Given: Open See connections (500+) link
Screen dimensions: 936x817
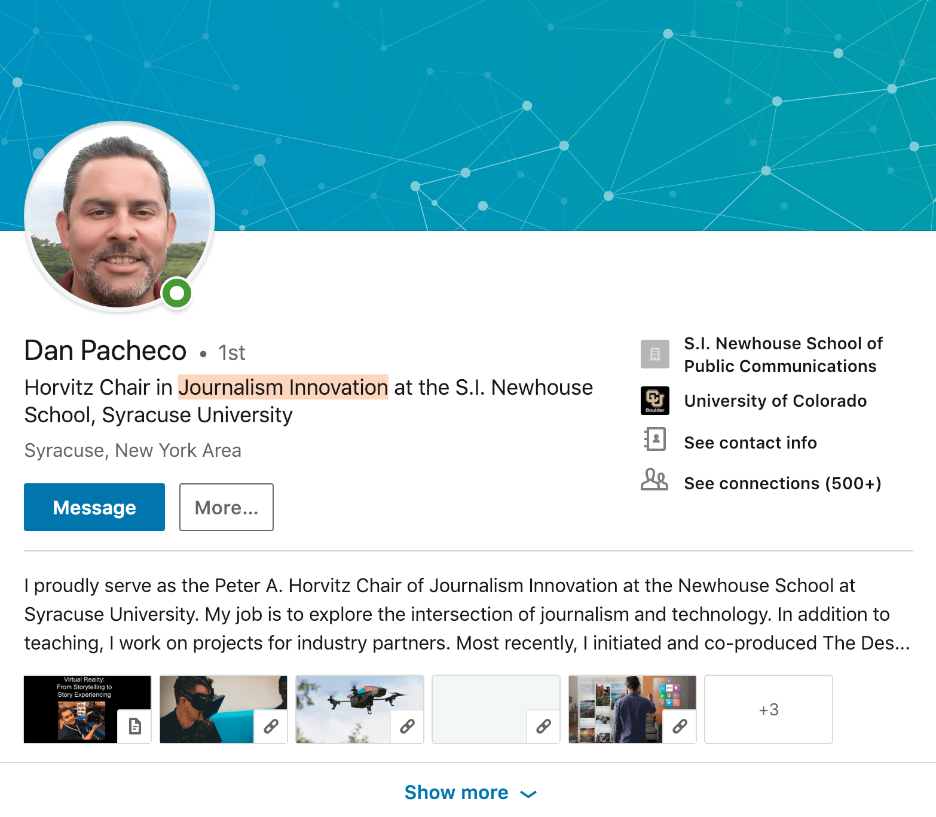Looking at the screenshot, I should click(x=782, y=483).
